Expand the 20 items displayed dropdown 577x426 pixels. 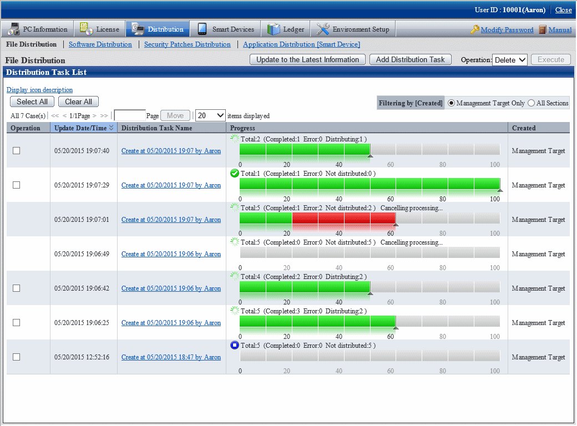tap(210, 115)
